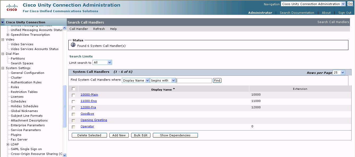Click Search Documentation in top bar
Viewport: 355px width, 157px height.
point(297,13)
